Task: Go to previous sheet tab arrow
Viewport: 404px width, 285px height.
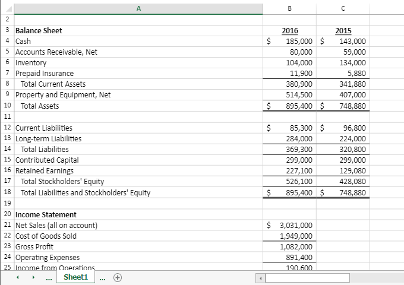Action: point(17,277)
